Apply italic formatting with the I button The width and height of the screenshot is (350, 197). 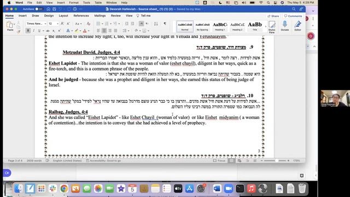(x=33, y=31)
